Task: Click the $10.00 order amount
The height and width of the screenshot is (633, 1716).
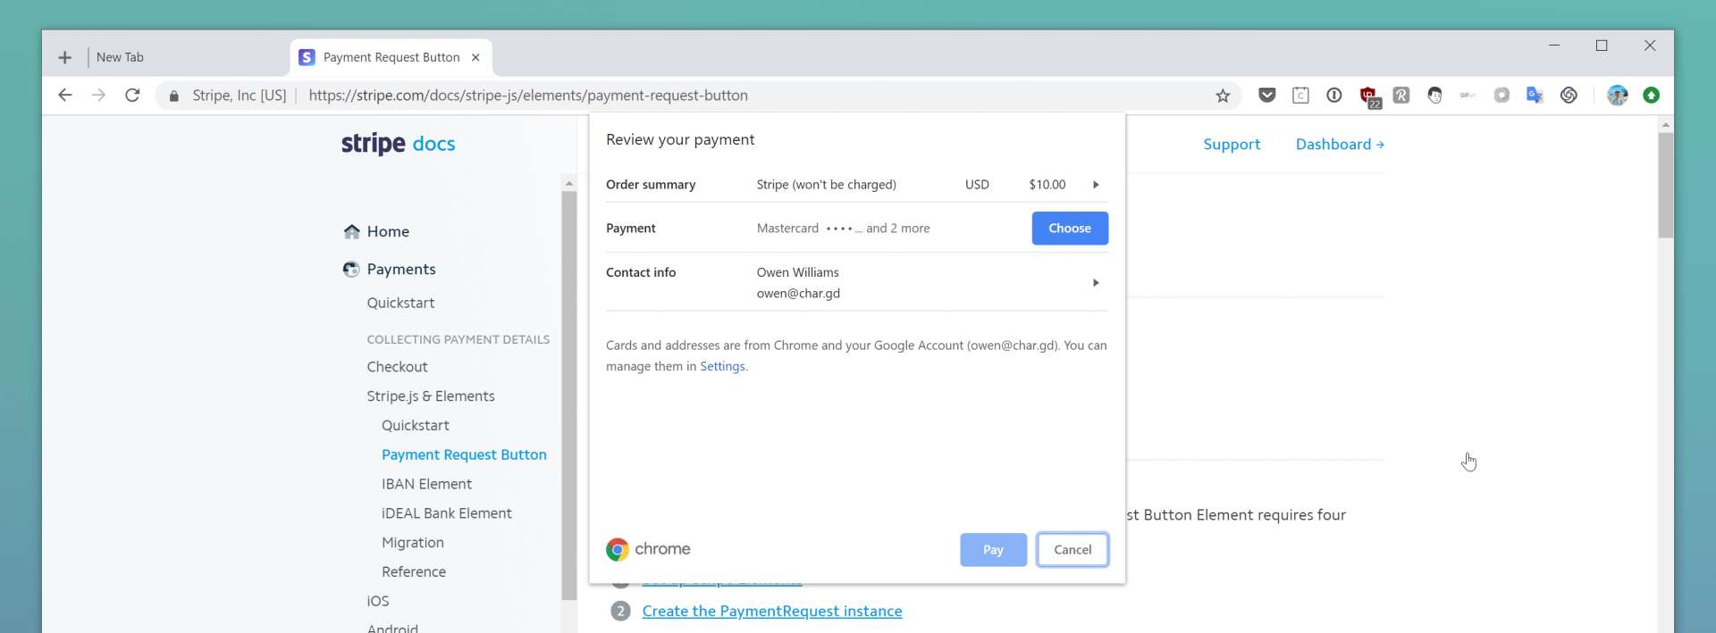Action: pos(1047,185)
